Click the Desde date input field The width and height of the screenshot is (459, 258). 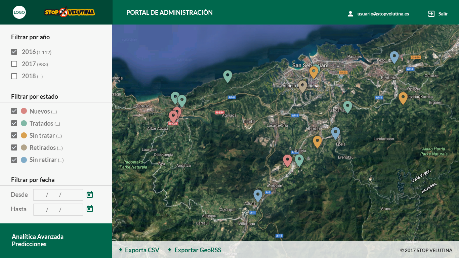pyautogui.click(x=58, y=195)
